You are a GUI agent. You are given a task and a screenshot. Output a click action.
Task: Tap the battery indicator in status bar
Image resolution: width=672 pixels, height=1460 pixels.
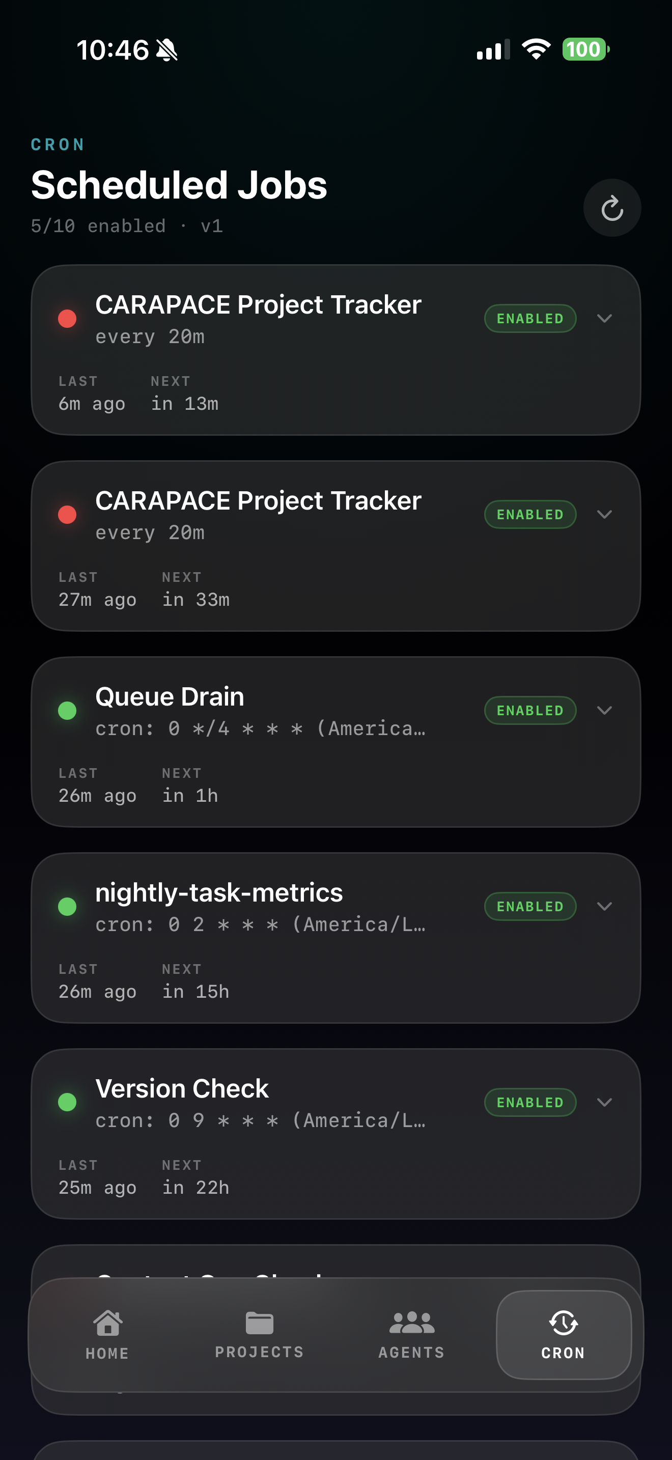(x=585, y=49)
